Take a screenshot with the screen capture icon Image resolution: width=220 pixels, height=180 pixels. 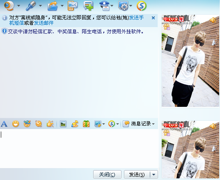[x=98, y=124]
